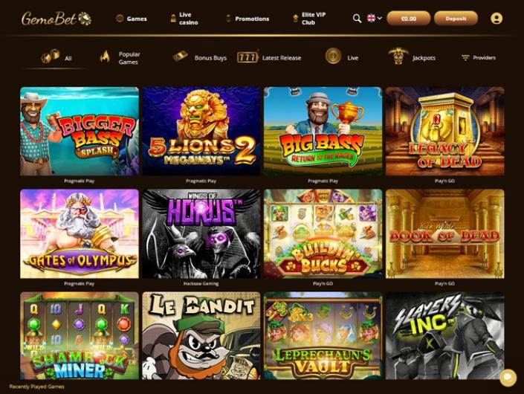Select the 777 Latest Release icon
The image size is (524, 394).
pyautogui.click(x=248, y=57)
